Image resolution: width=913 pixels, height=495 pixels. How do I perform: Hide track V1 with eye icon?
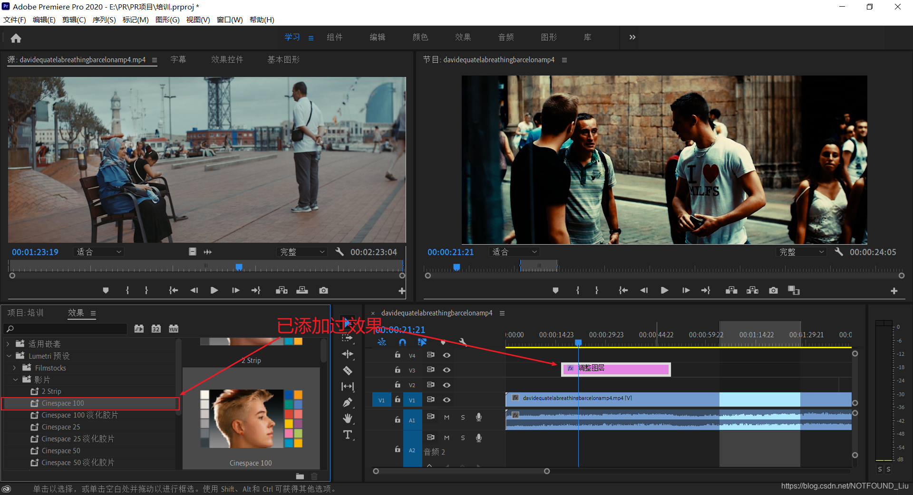point(447,400)
